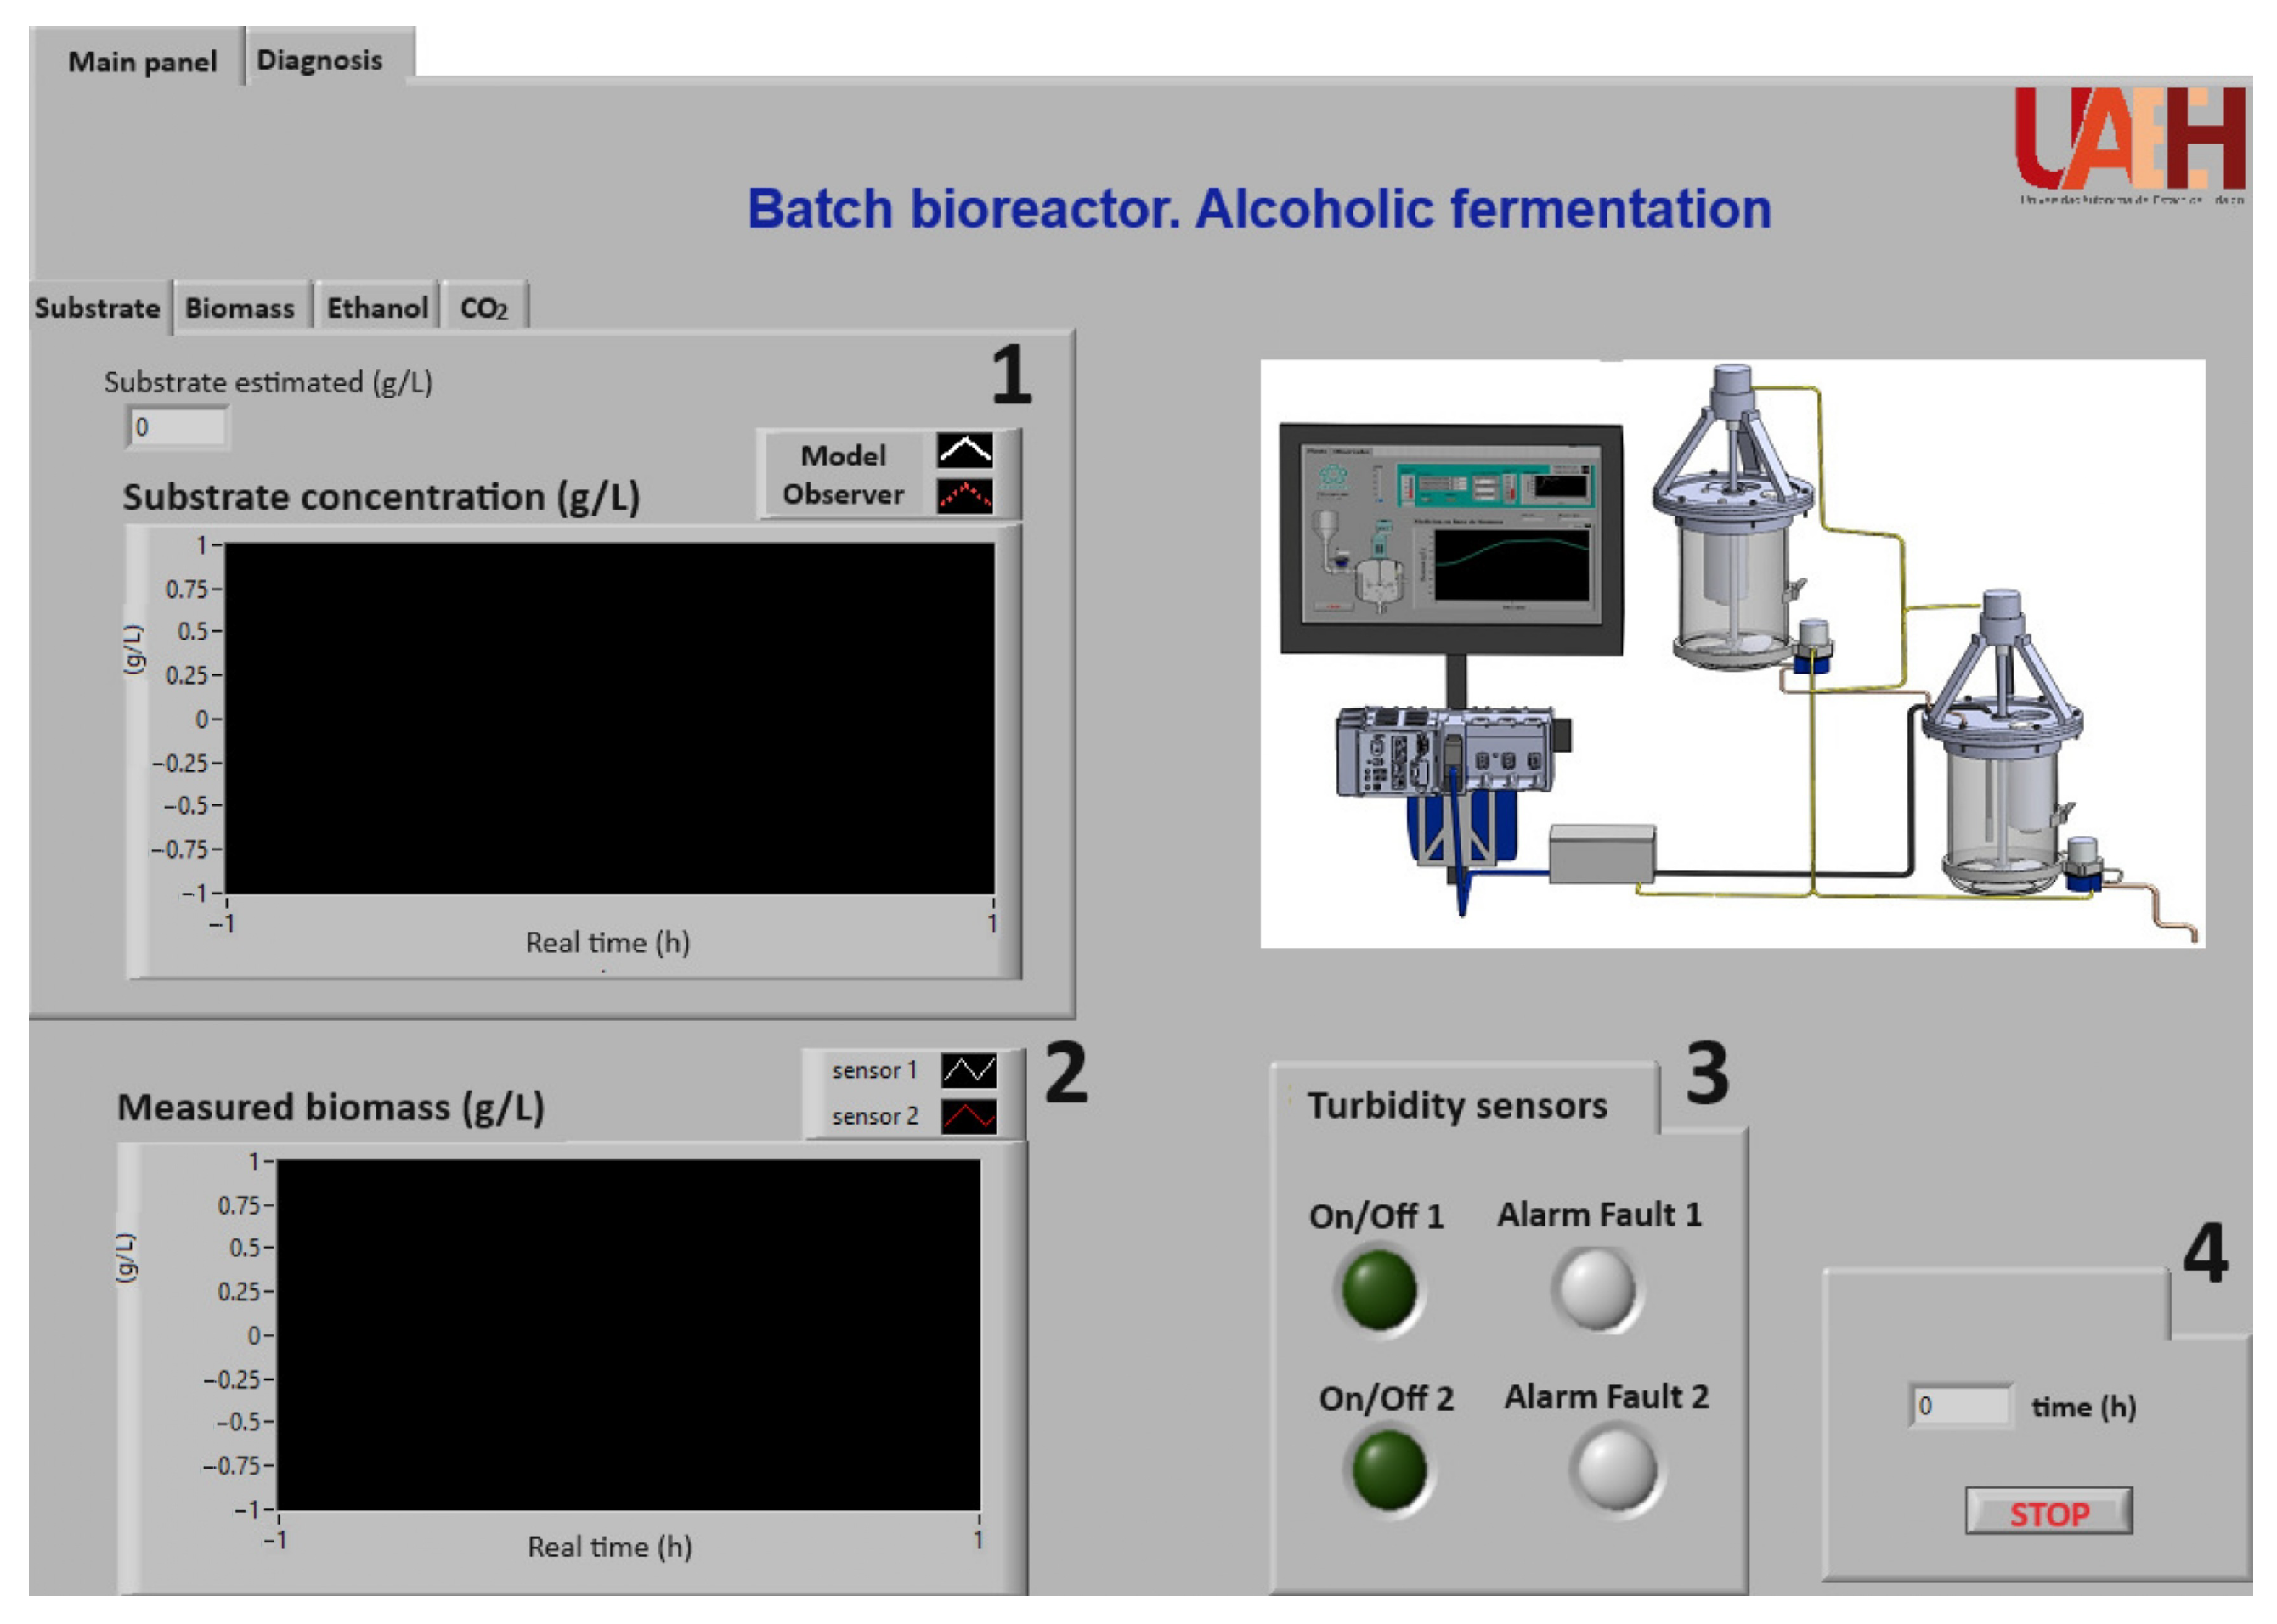The image size is (2277, 1624).
Task: Click the sensor 1 white line legend icon
Action: (x=968, y=1070)
